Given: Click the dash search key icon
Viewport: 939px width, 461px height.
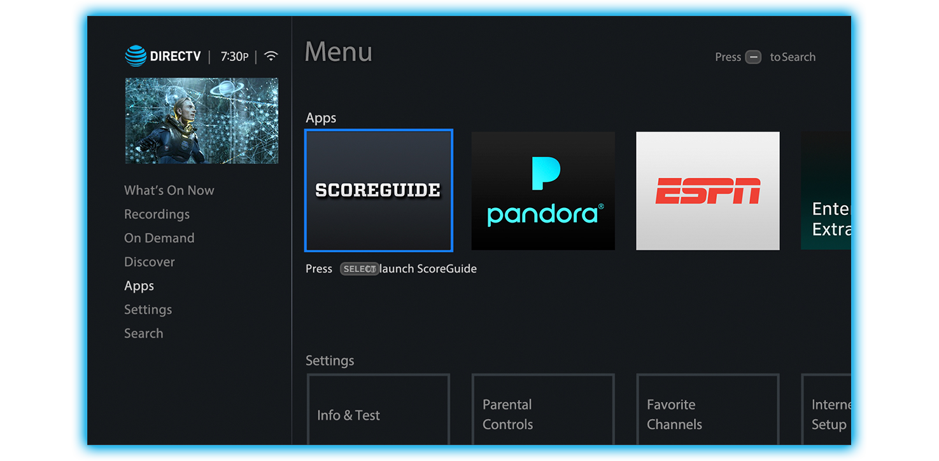Looking at the screenshot, I should pos(753,57).
